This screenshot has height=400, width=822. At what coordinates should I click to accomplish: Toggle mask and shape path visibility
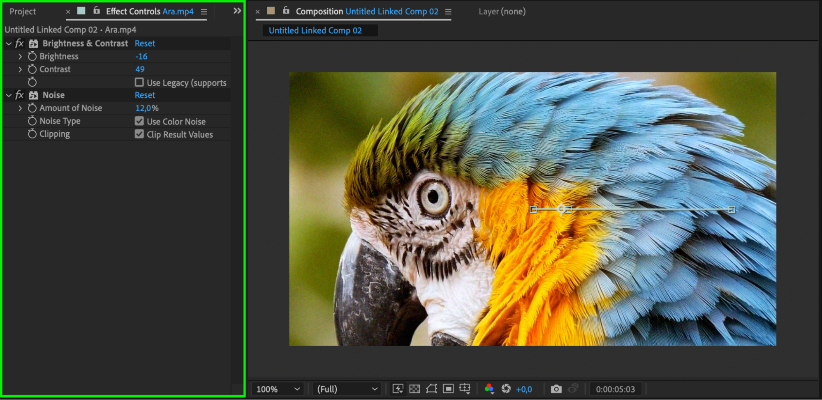(x=431, y=389)
